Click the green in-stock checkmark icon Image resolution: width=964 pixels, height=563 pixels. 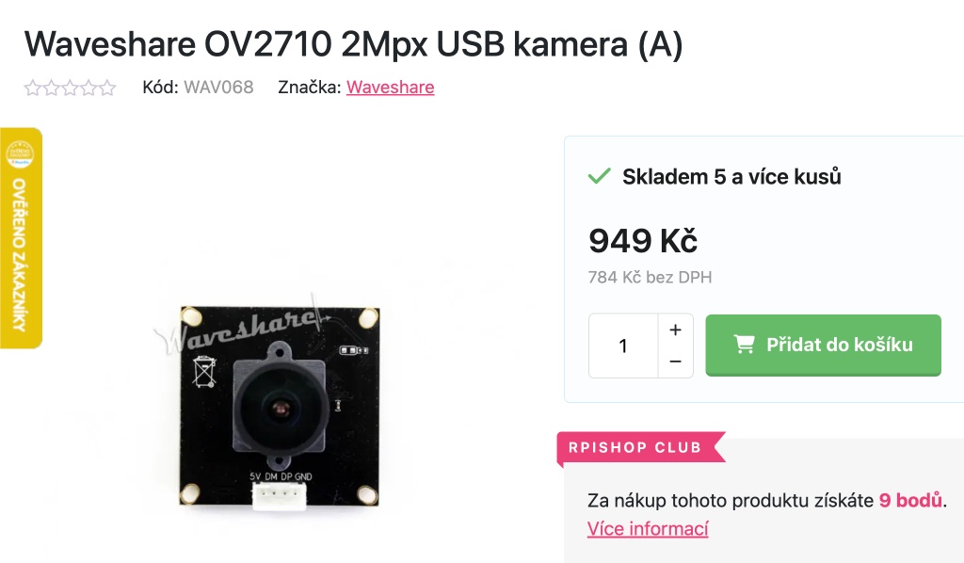(x=599, y=176)
